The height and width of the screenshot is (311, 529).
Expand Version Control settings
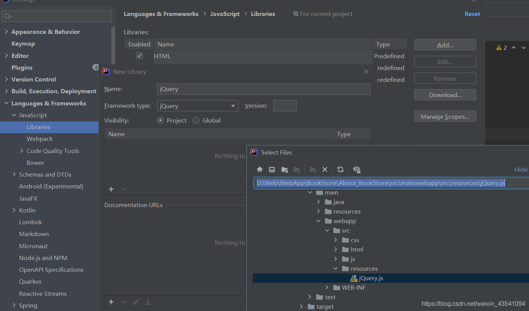tap(6, 79)
